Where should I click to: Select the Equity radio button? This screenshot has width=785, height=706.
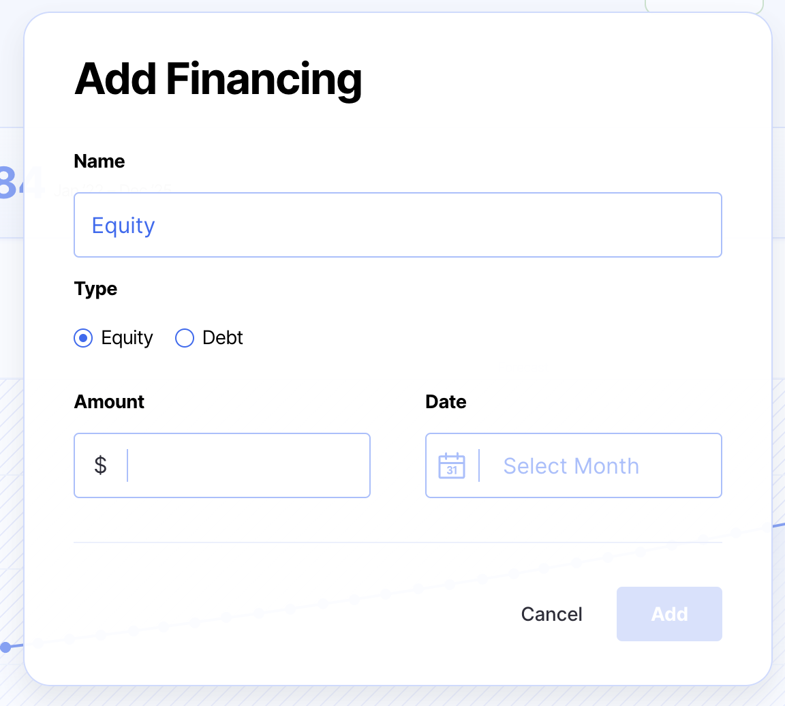click(x=83, y=338)
